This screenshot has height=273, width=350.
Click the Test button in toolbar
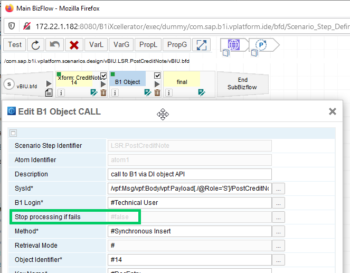15,45
